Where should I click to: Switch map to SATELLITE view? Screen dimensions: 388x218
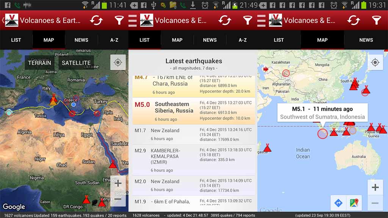[x=76, y=63]
